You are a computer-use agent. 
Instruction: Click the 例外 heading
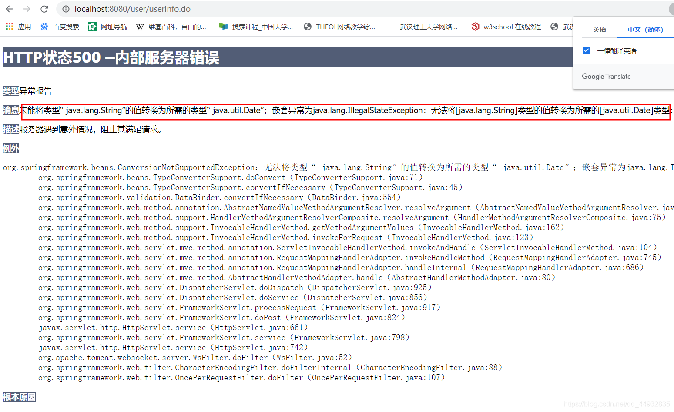(11, 148)
